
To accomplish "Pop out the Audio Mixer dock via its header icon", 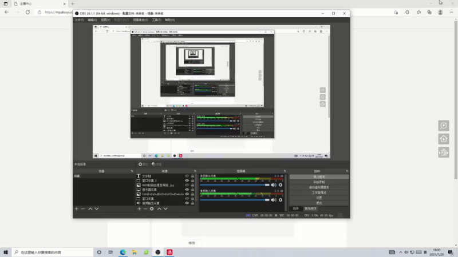I will point(285,171).
